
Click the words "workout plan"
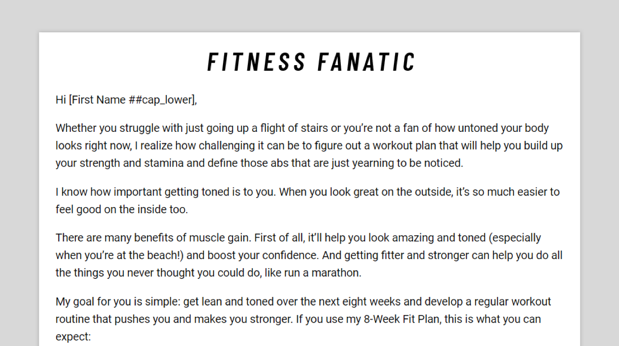402,146
